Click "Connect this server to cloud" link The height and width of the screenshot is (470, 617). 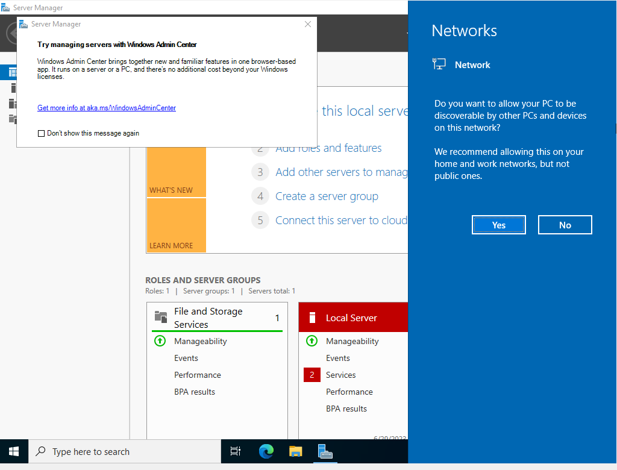coord(342,220)
